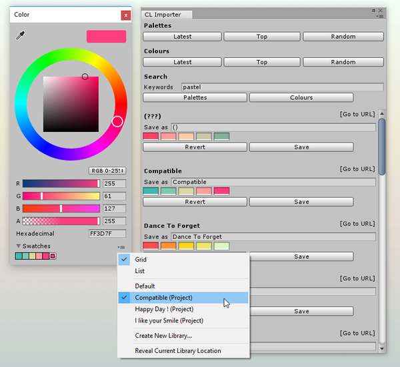Switch swatch view to List

(140, 271)
